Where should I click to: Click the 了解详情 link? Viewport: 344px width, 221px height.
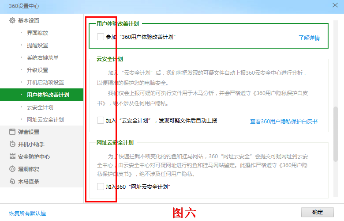pos(309,38)
